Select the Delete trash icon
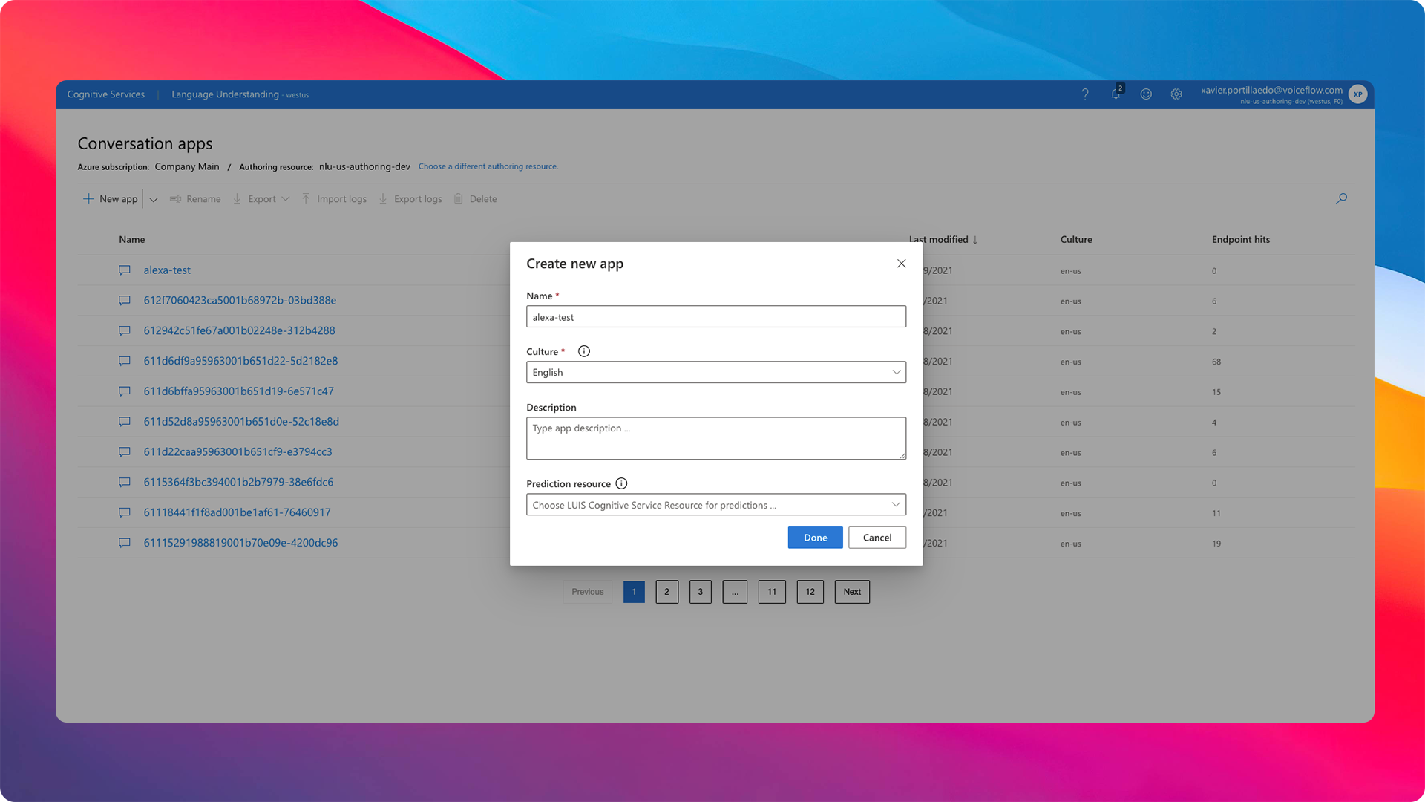This screenshot has width=1425, height=802. coord(458,198)
